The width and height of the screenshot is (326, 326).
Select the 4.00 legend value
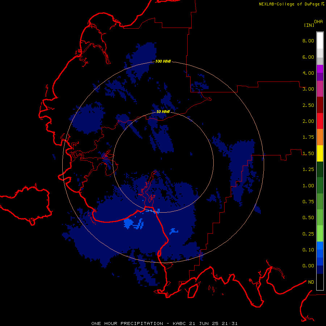tap(308, 73)
